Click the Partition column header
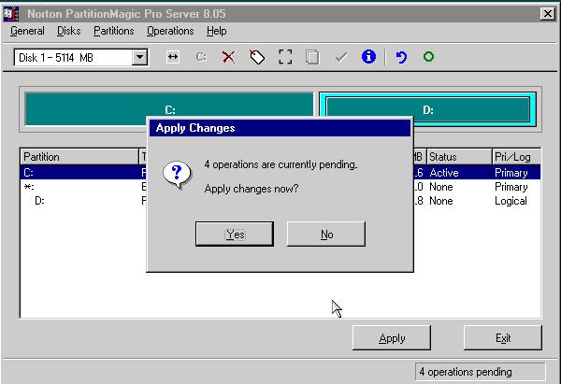The image size is (561, 384). click(x=79, y=157)
